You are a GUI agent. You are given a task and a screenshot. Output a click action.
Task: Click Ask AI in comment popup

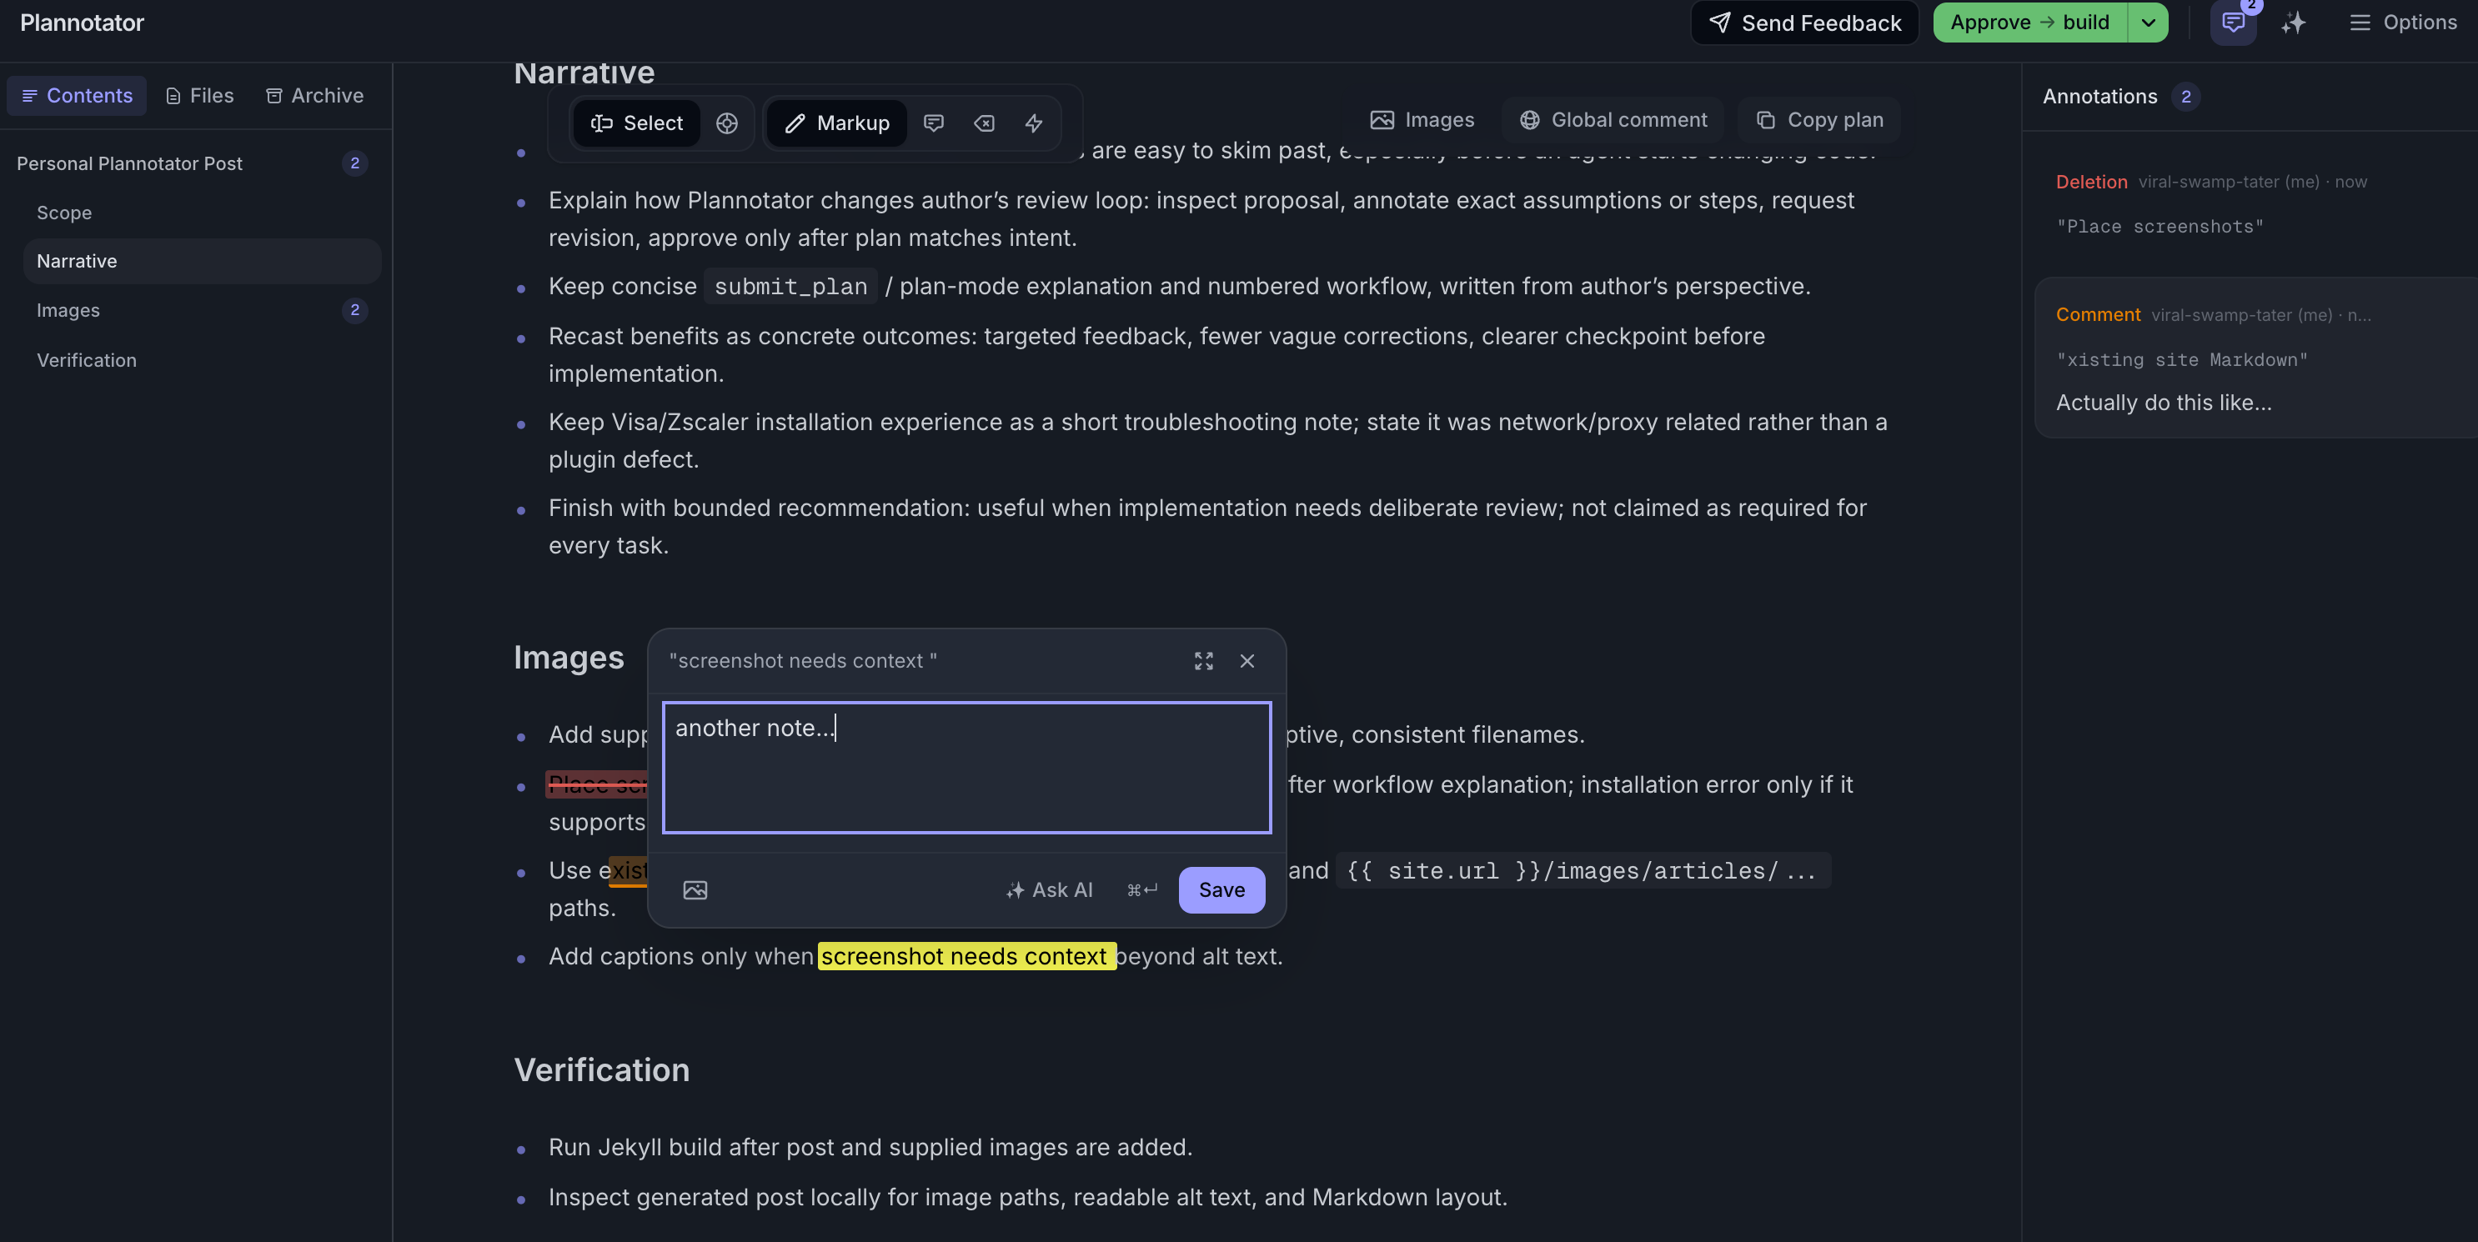click(1050, 891)
